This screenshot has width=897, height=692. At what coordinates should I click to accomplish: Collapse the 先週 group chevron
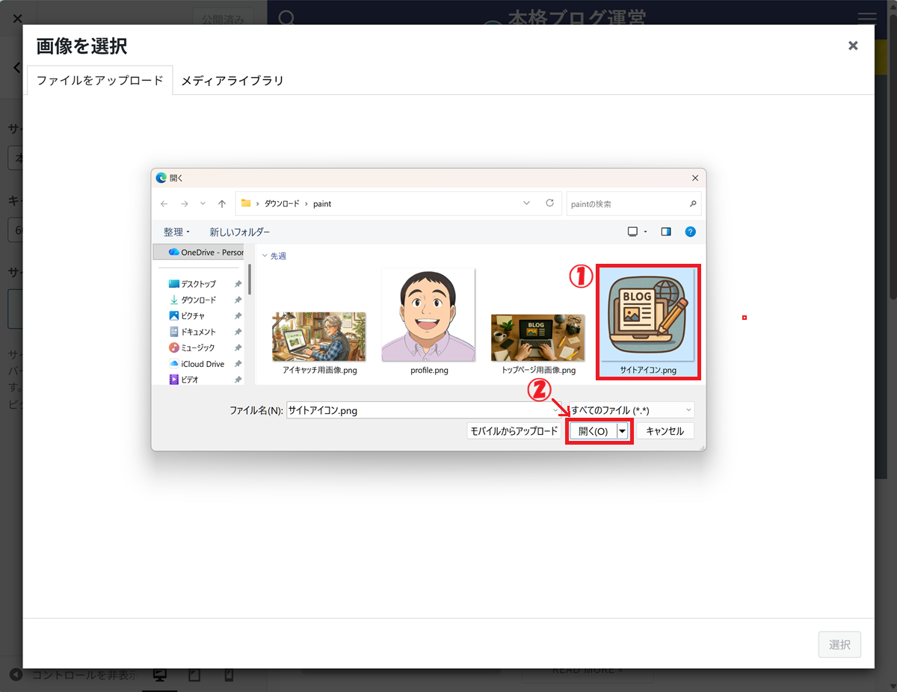point(264,256)
